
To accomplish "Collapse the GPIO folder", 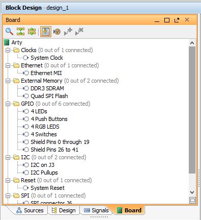I will click(x=8, y=104).
